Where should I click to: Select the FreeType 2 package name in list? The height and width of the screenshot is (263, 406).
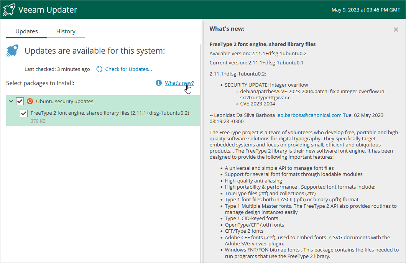(x=110, y=113)
